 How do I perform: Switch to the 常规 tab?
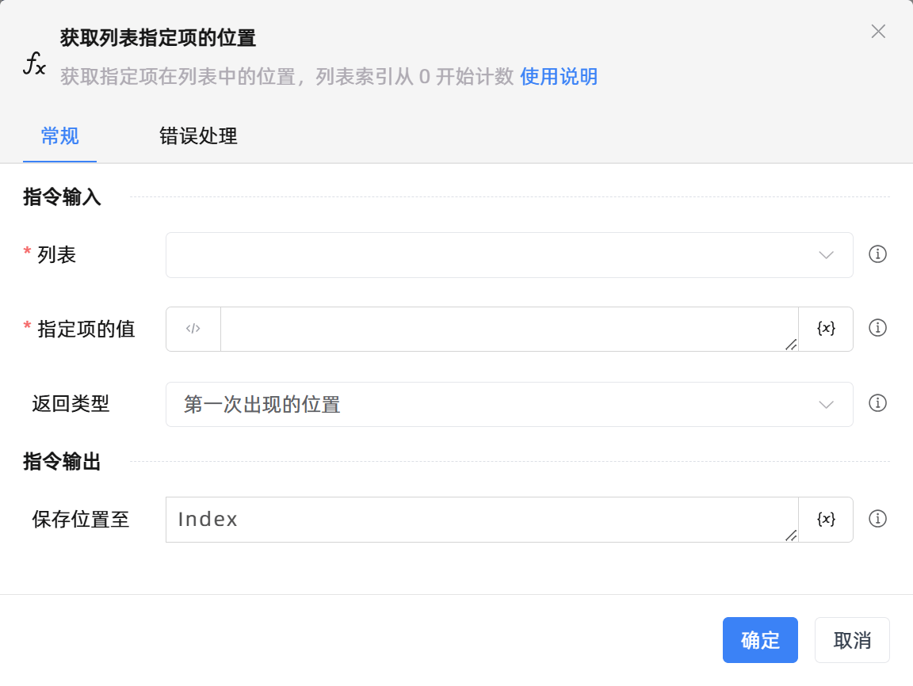point(59,136)
